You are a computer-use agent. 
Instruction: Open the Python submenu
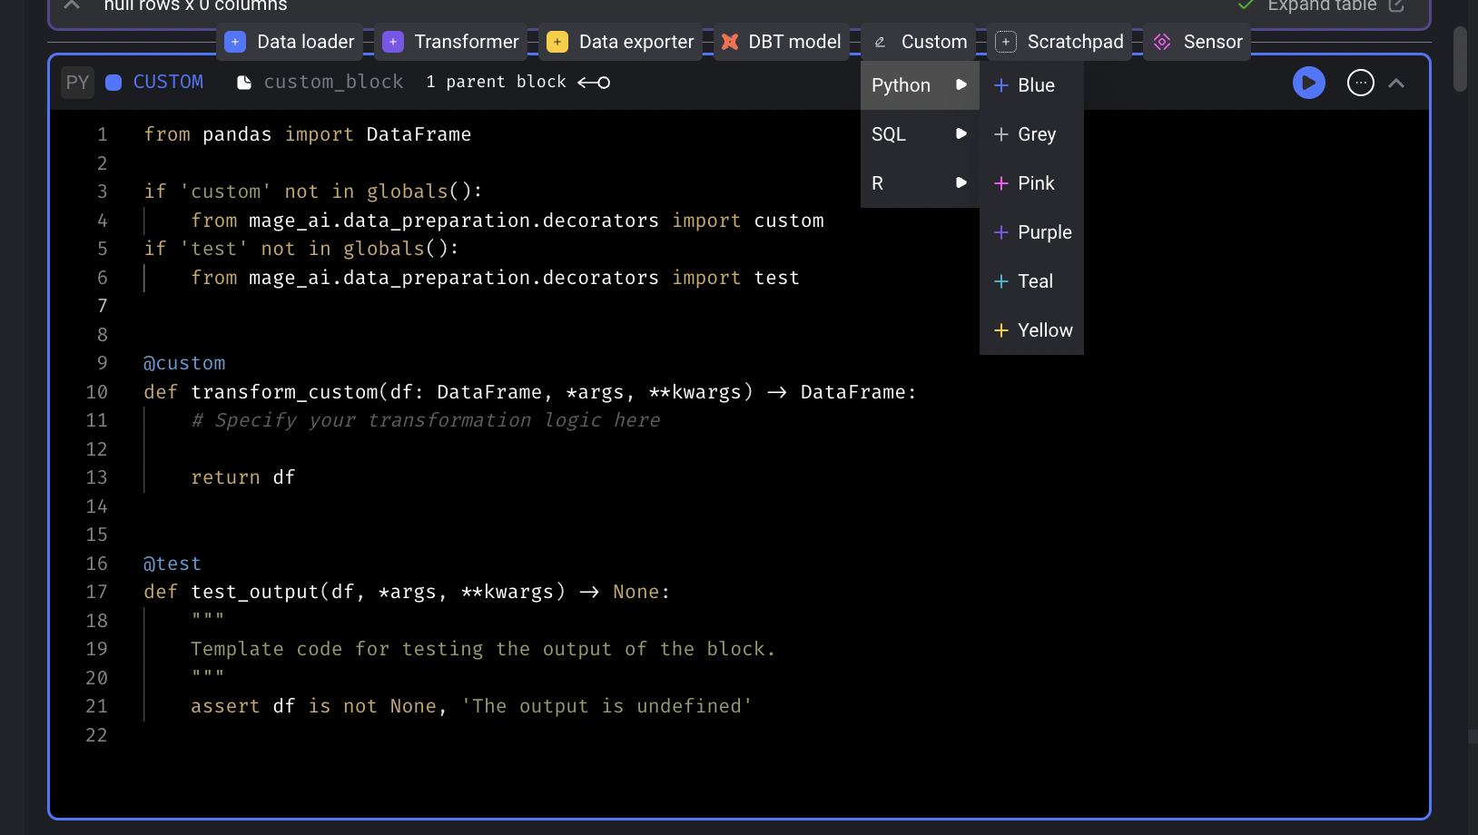point(920,85)
